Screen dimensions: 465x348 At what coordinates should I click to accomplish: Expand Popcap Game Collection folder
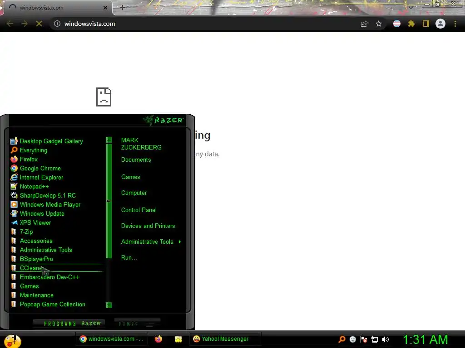tap(48, 304)
